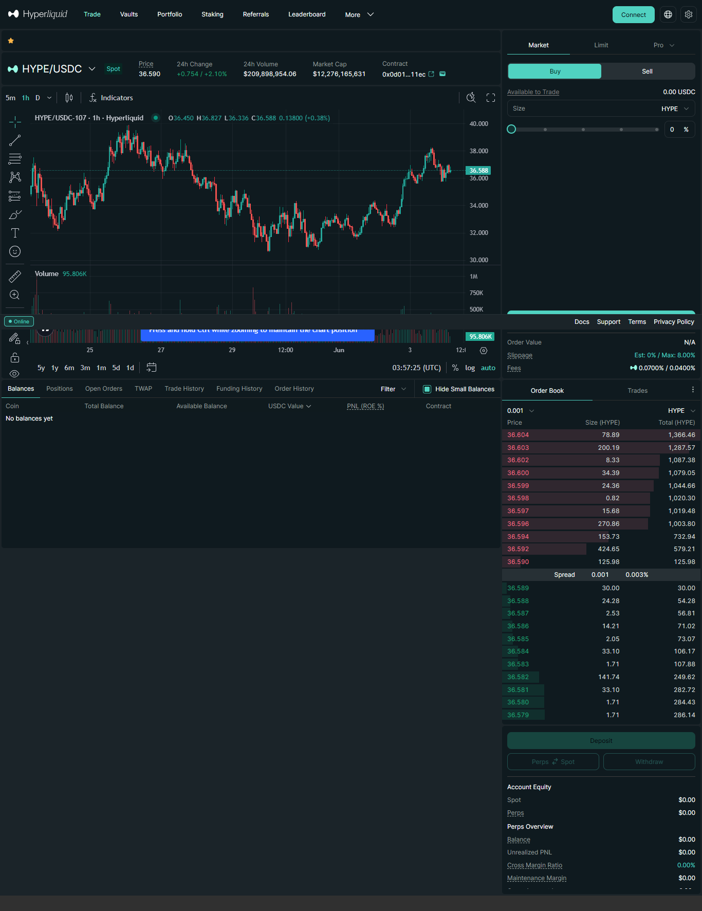Toggle auto scale on chart
The image size is (702, 911).
(488, 368)
